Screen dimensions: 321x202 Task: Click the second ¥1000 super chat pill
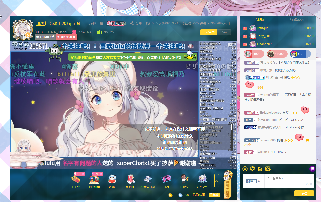[277, 54]
